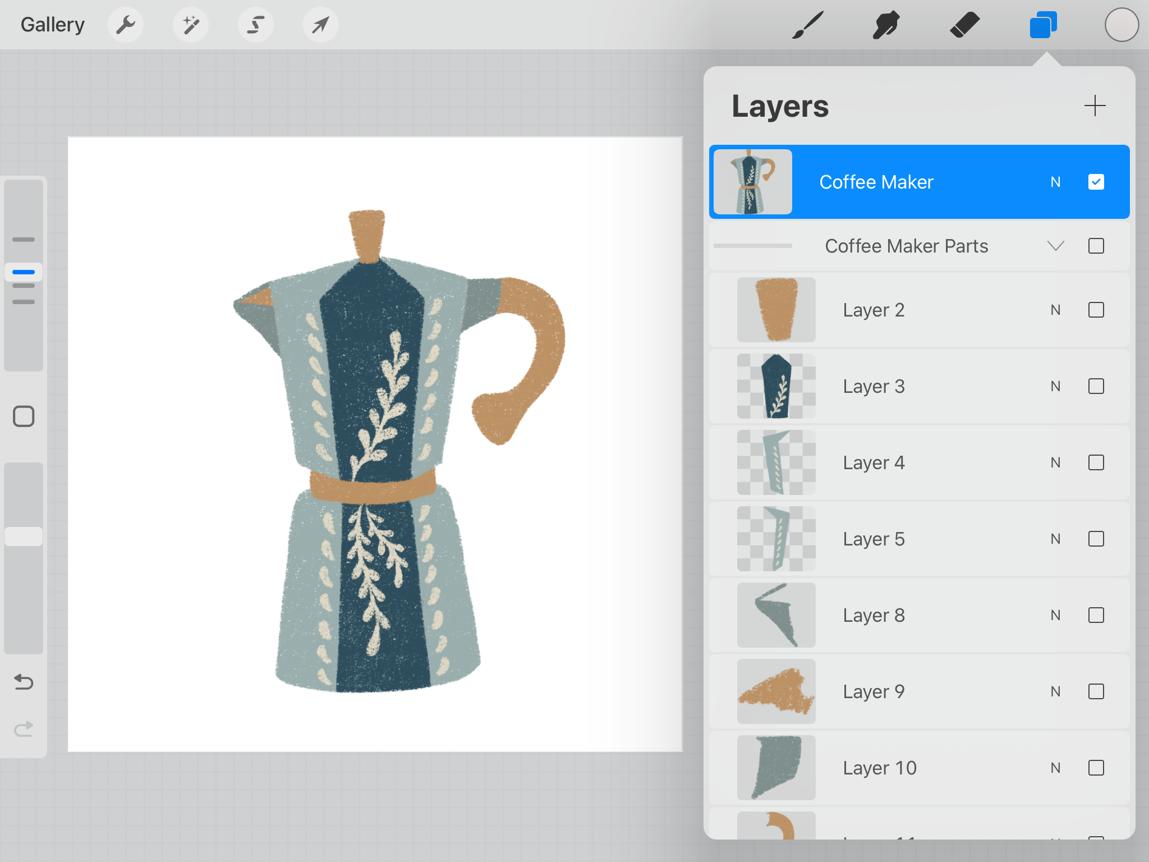Tap the Layer 9 thumbnail

pos(776,691)
